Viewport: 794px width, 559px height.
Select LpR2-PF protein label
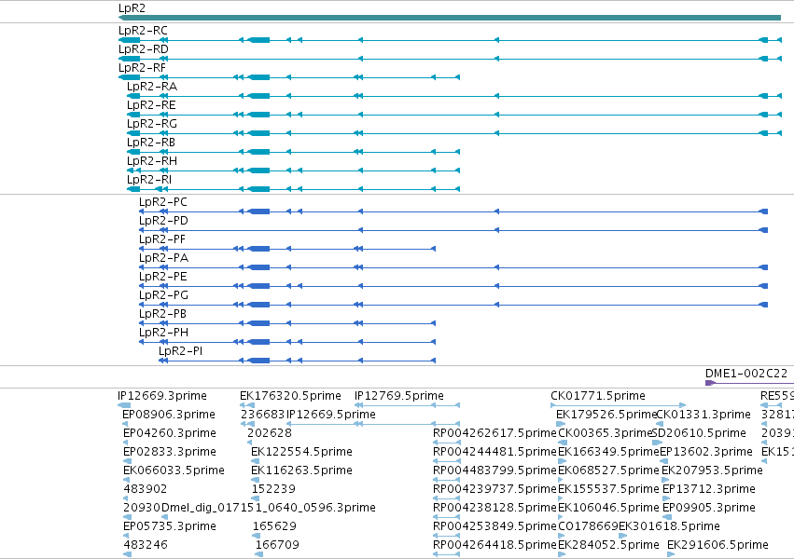[x=162, y=240]
